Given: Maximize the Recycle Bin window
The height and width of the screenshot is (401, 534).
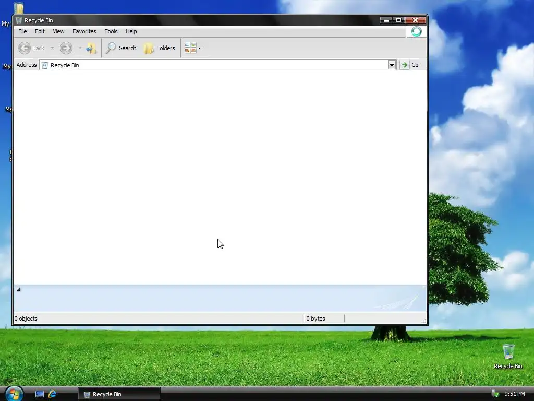Looking at the screenshot, I should click(x=398, y=20).
